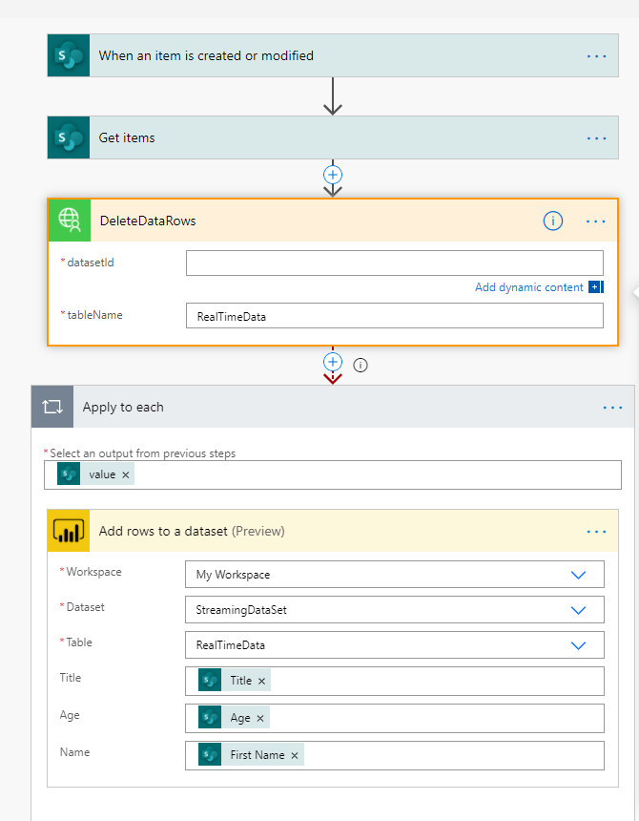Open 'Add rows to a dataset' options menu

pos(596,532)
